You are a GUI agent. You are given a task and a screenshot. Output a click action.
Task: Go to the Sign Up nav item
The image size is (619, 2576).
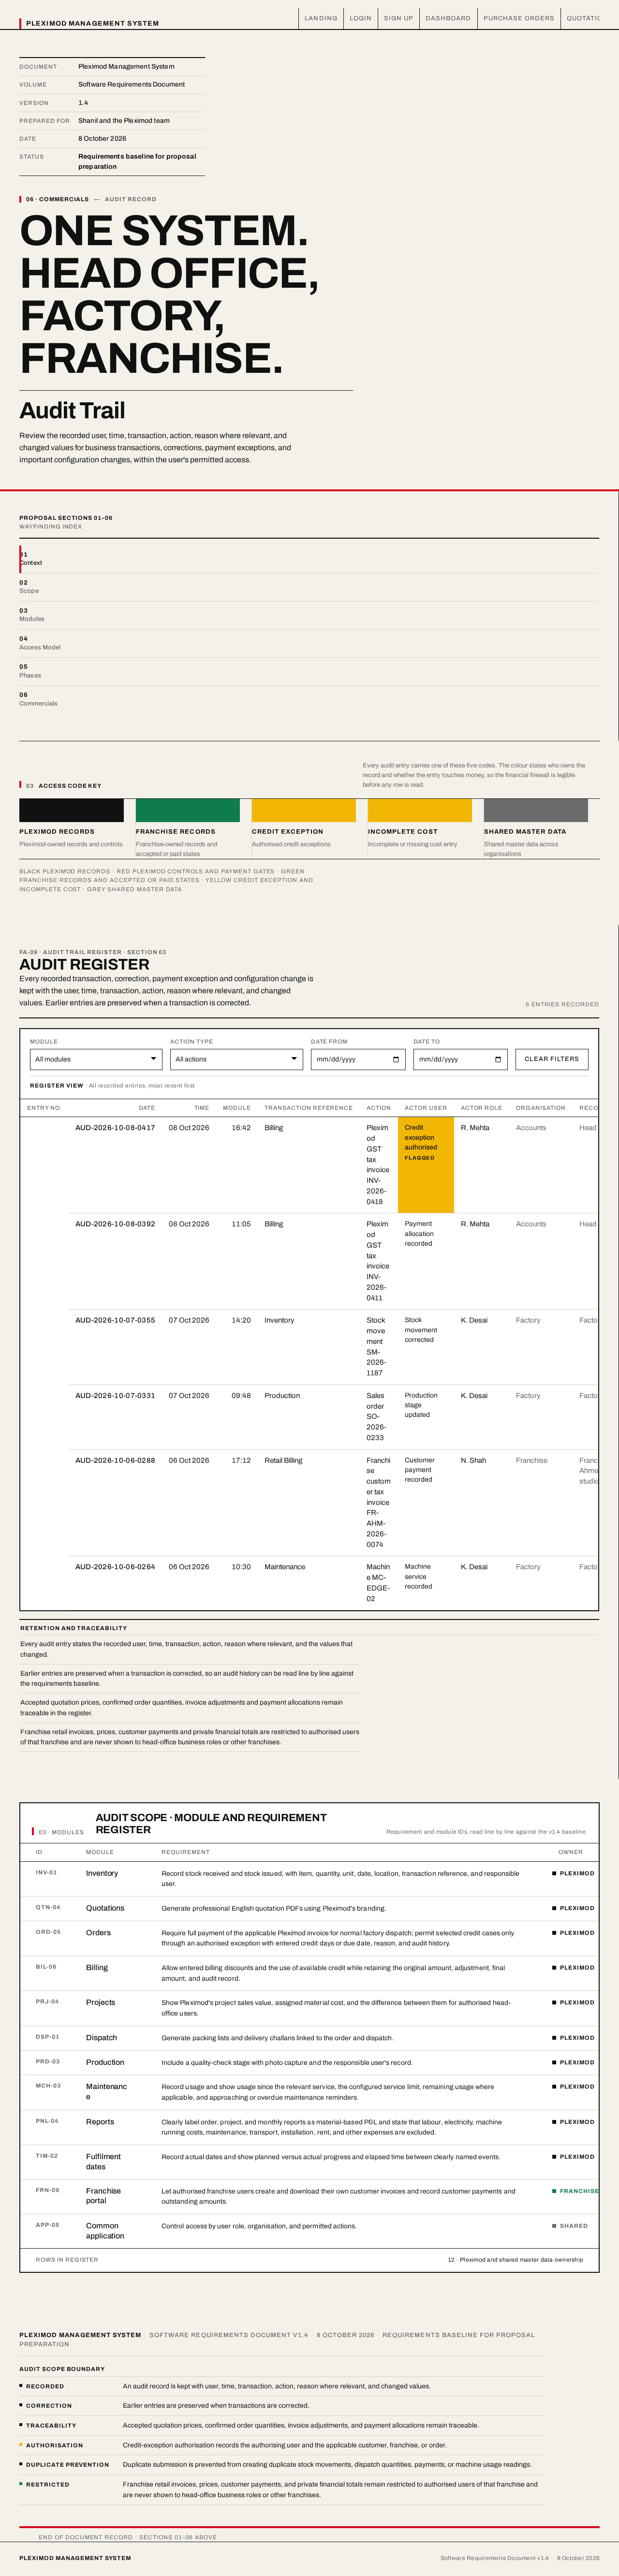(398, 18)
